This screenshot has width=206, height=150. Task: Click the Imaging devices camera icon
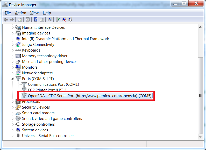18,33
